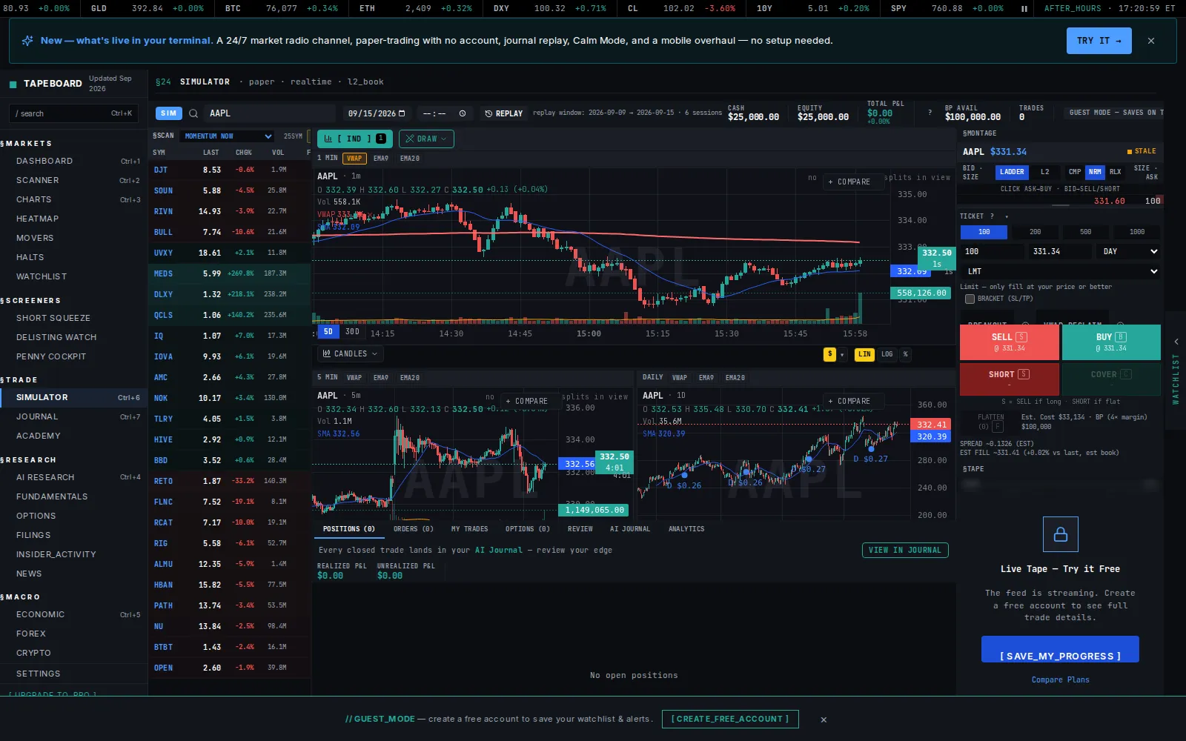Screen dimensions: 1186x741
Task: Expand the WATCHLIST side drawer arrow
Action: pyautogui.click(x=1176, y=342)
